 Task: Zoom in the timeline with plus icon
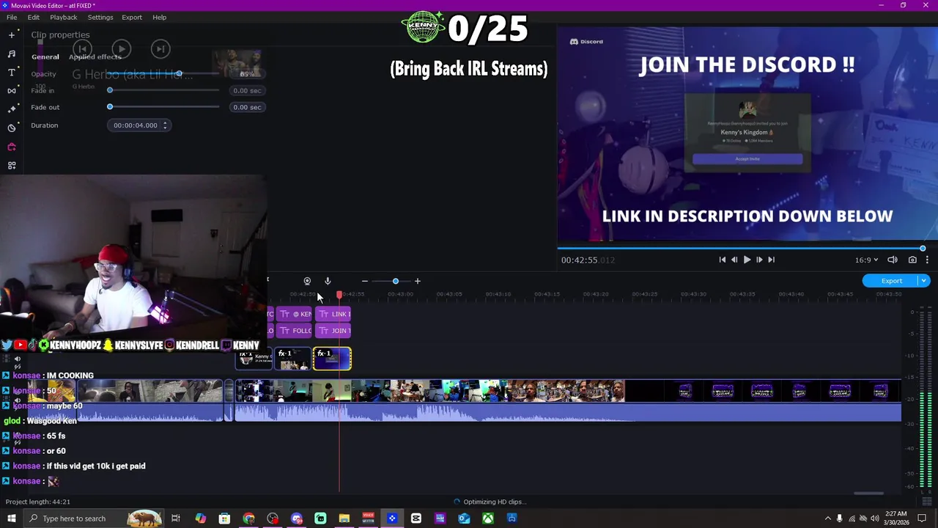coord(418,281)
